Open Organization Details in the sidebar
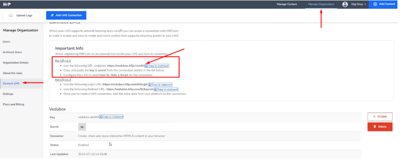Image resolution: width=405 pixels, height=159 pixels. click(x=15, y=63)
